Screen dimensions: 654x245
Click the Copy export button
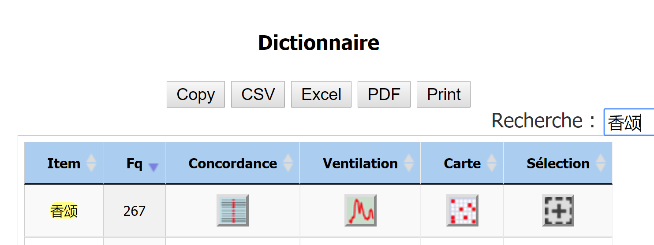(196, 94)
